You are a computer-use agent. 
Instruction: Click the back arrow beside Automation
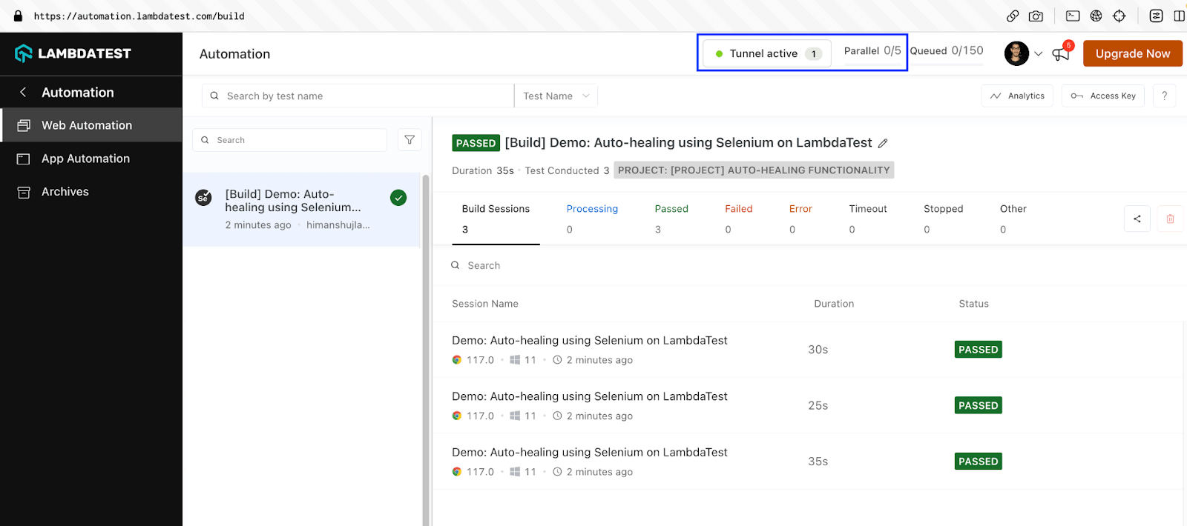pyautogui.click(x=23, y=92)
